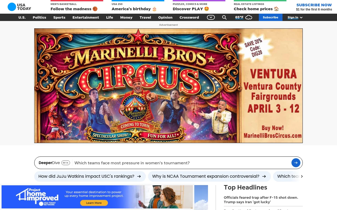Open the Politics section
This screenshot has height=210, width=337.
point(39,17)
